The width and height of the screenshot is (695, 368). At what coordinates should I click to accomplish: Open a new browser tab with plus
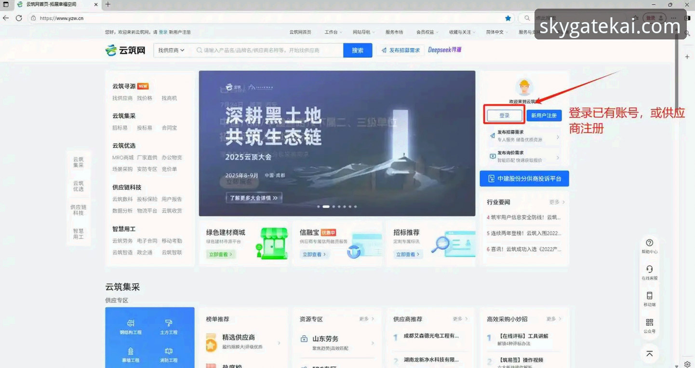[108, 4]
